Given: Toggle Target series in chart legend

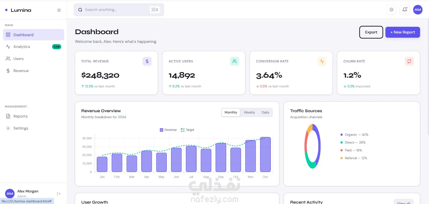Looking at the screenshot, I should [x=187, y=130].
